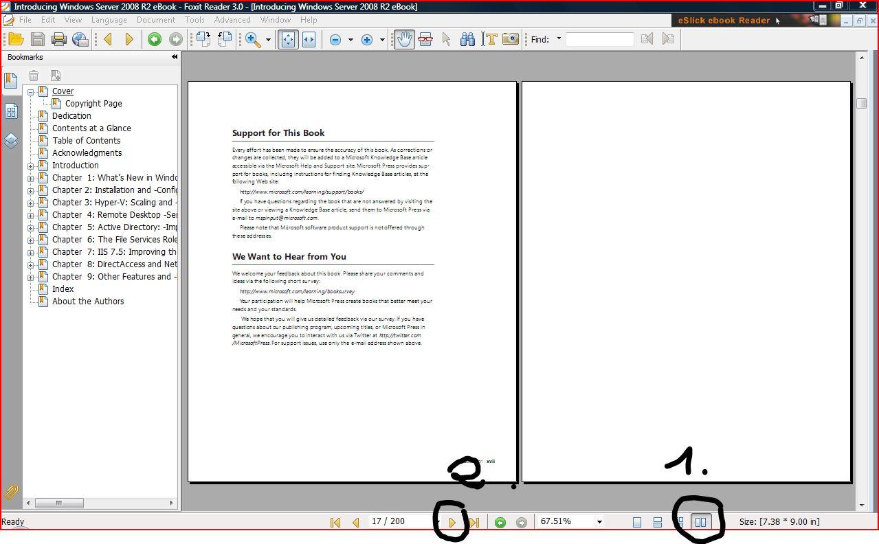
Task: Print the eBook with the printer icon
Action: click(58, 39)
